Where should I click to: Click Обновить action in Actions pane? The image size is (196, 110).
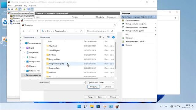[129, 38]
